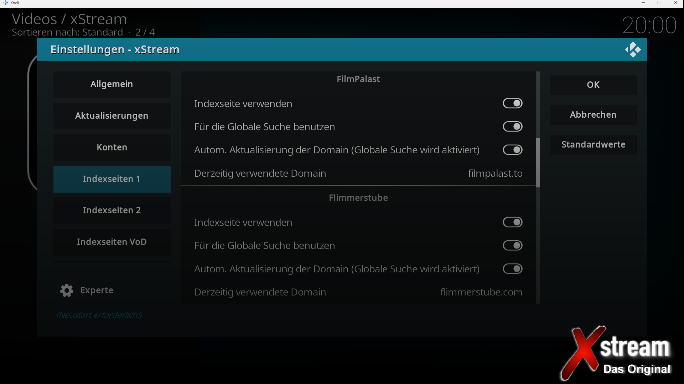Disable FilmPalast Globale Suche toggle
Viewport: 684px width, 384px height.
pos(512,127)
